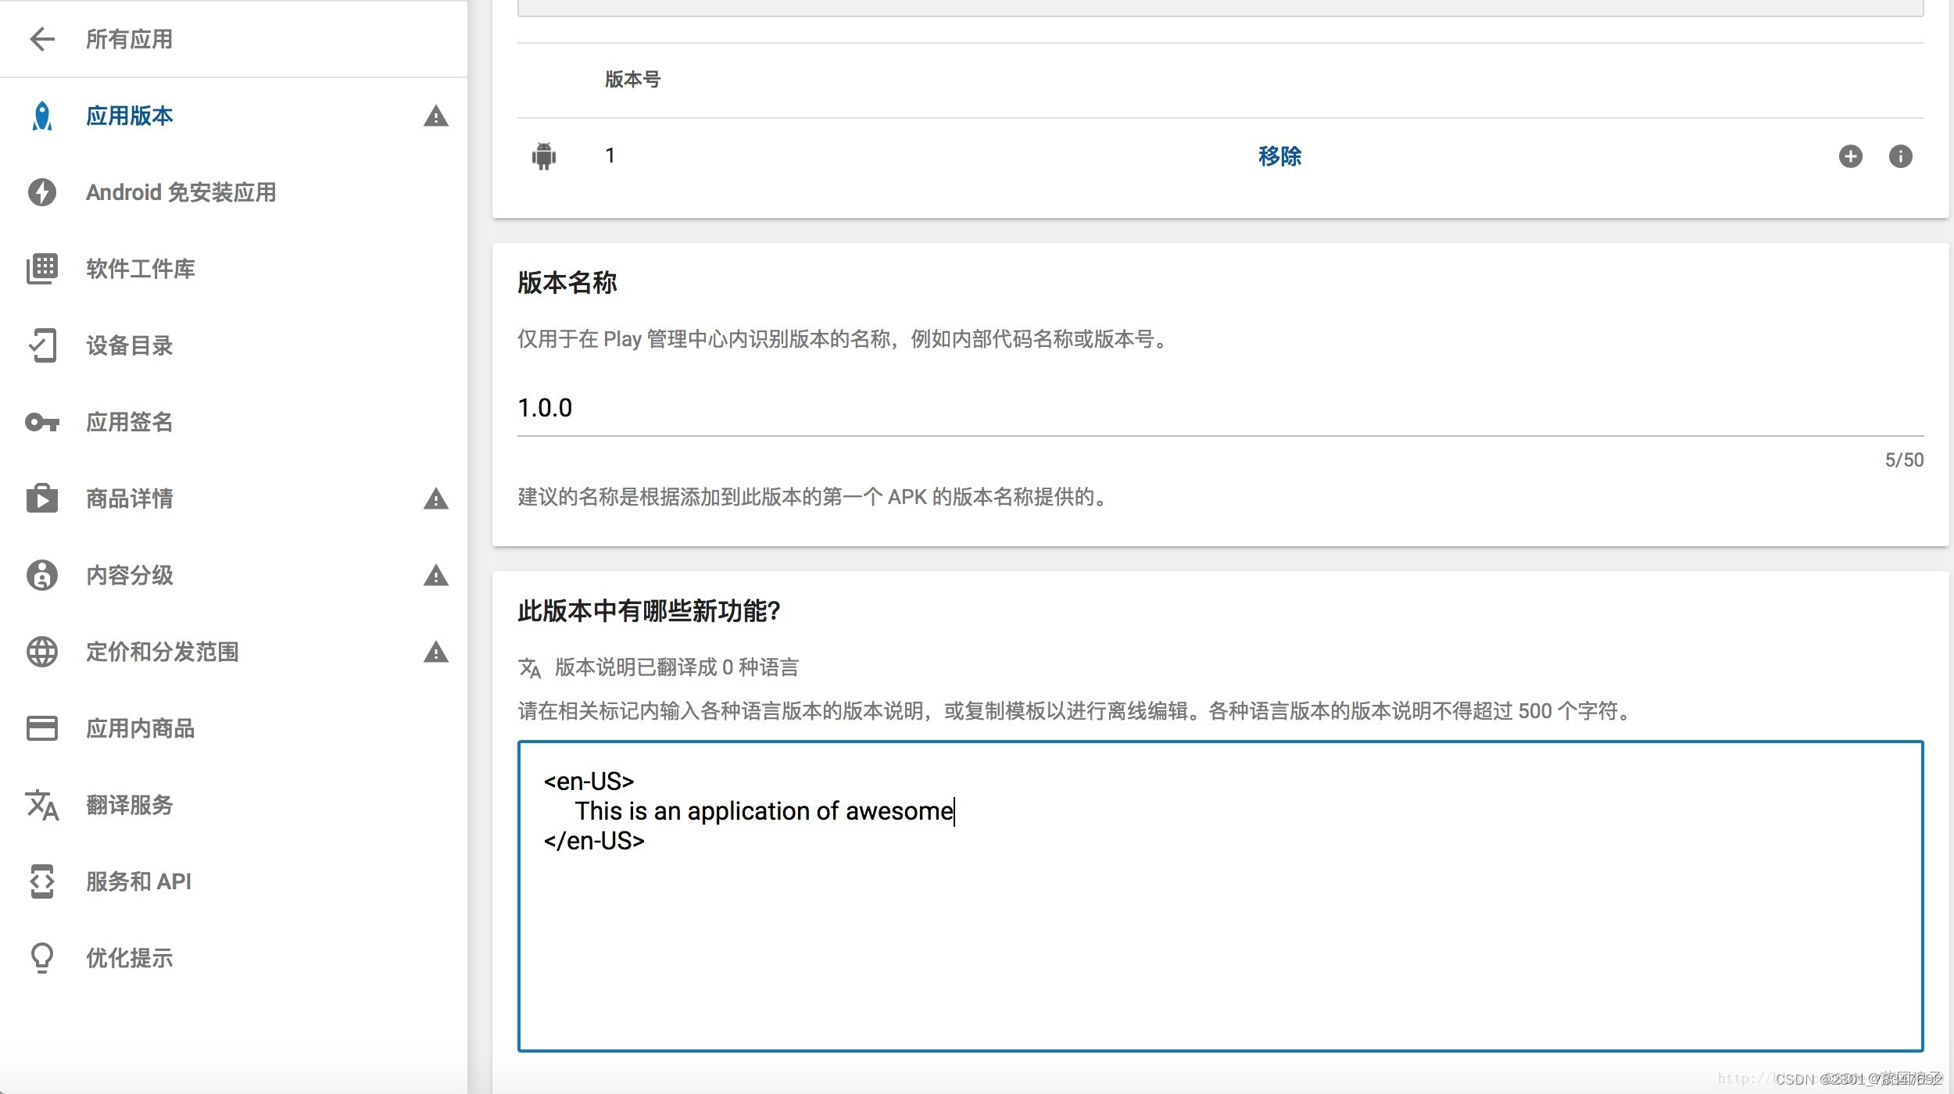The image size is (1954, 1094).
Task: Click the translate icon for 翻译服务
Action: tap(42, 805)
